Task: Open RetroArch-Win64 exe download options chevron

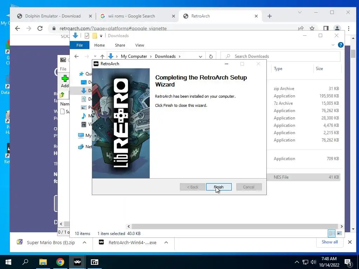Action: 166,242
